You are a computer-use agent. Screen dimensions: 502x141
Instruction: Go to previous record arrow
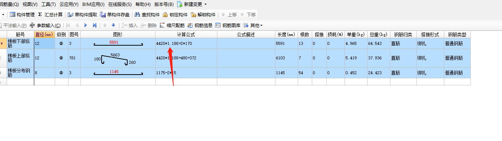[77, 25]
